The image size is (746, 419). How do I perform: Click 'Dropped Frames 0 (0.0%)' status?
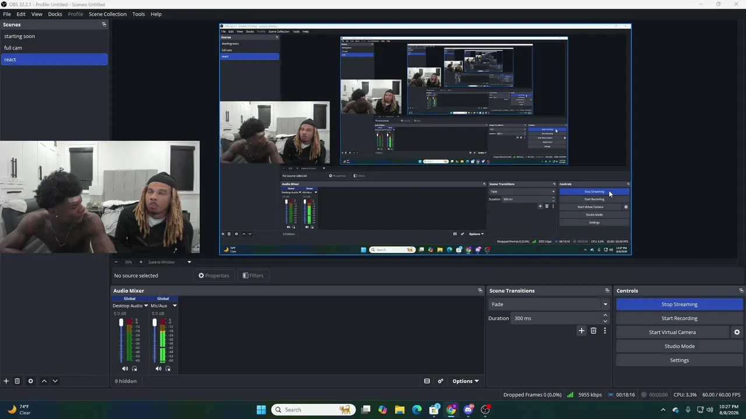click(533, 395)
